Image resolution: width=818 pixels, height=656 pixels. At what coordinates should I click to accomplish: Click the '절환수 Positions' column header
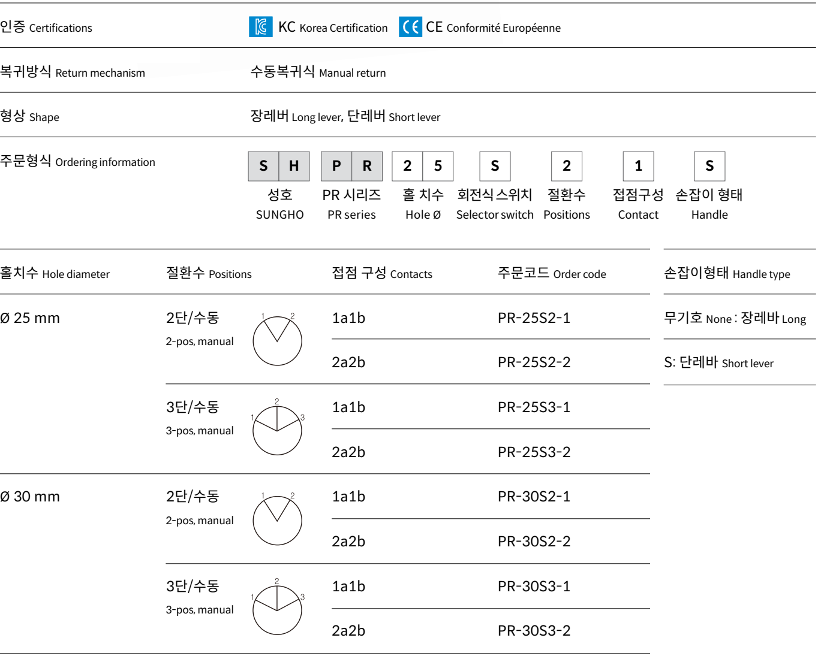point(209,273)
